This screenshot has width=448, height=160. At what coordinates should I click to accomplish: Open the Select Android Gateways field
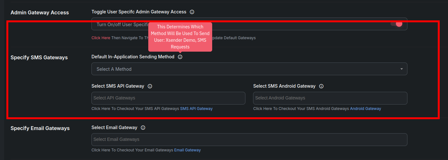pos(330,98)
